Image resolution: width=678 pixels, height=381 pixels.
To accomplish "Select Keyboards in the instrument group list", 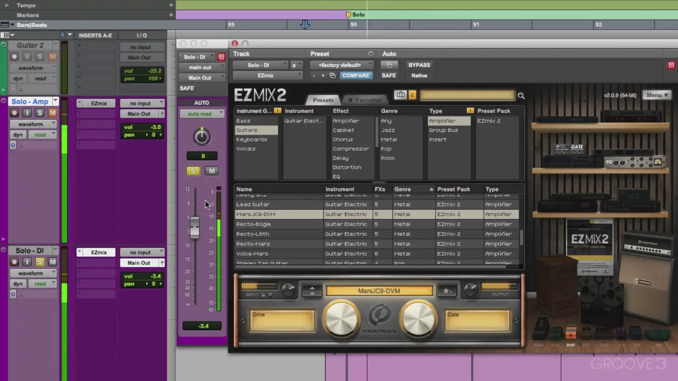I will [x=252, y=140].
